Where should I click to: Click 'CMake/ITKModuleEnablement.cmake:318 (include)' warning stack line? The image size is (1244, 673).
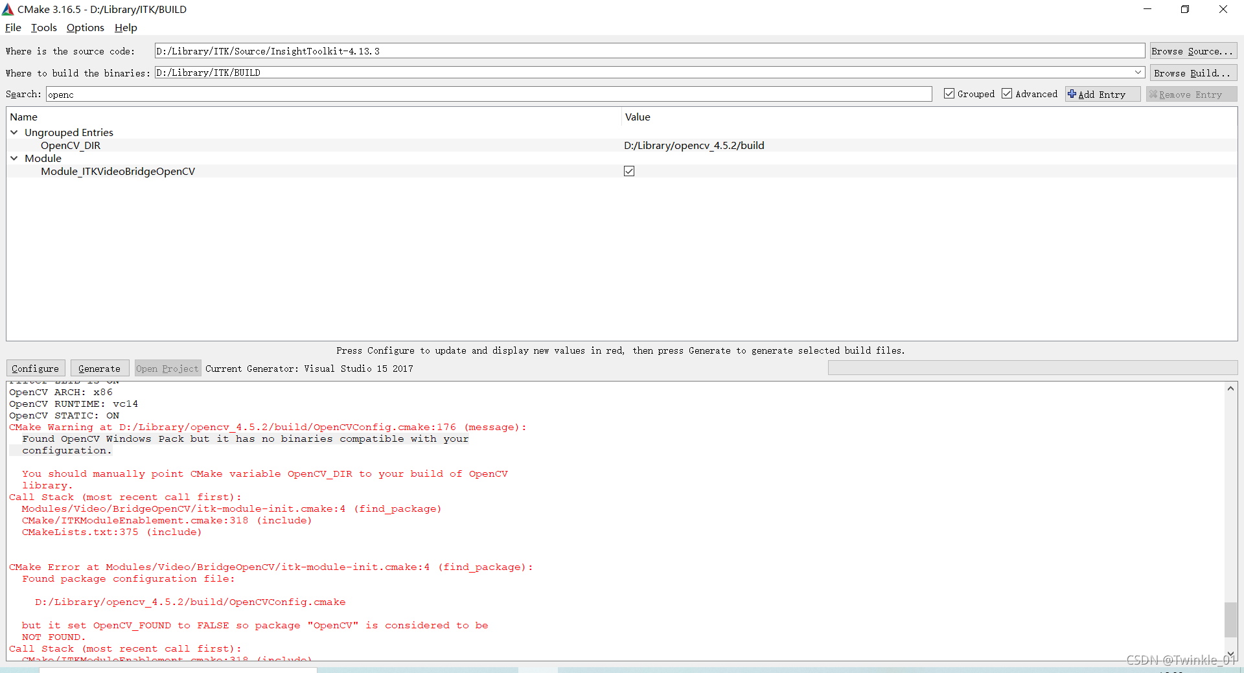click(167, 520)
